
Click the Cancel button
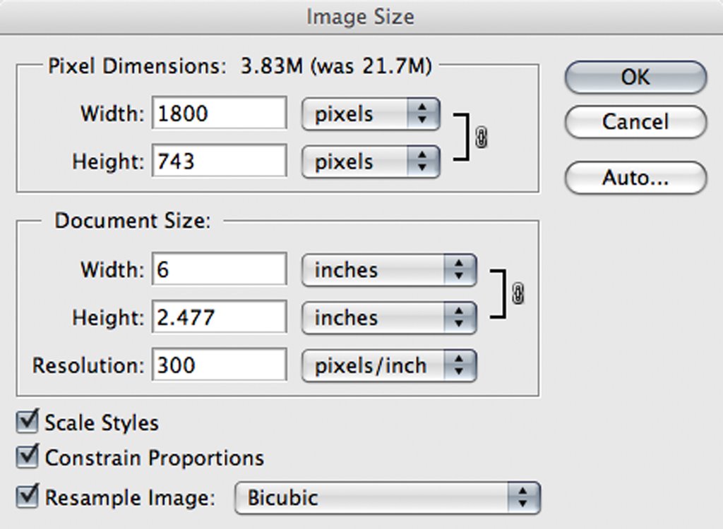(x=635, y=121)
